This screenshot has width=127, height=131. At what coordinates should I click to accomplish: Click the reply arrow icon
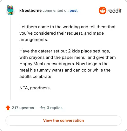tap(43, 108)
